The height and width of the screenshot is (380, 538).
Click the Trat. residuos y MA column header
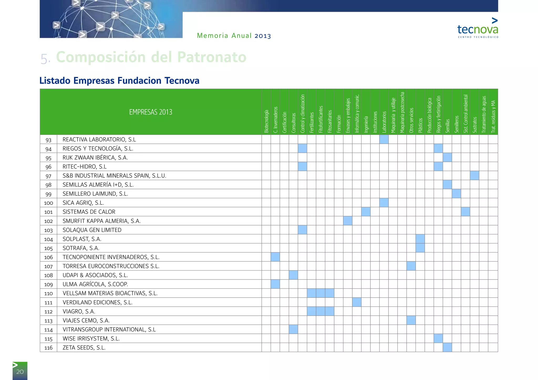tap(493, 116)
